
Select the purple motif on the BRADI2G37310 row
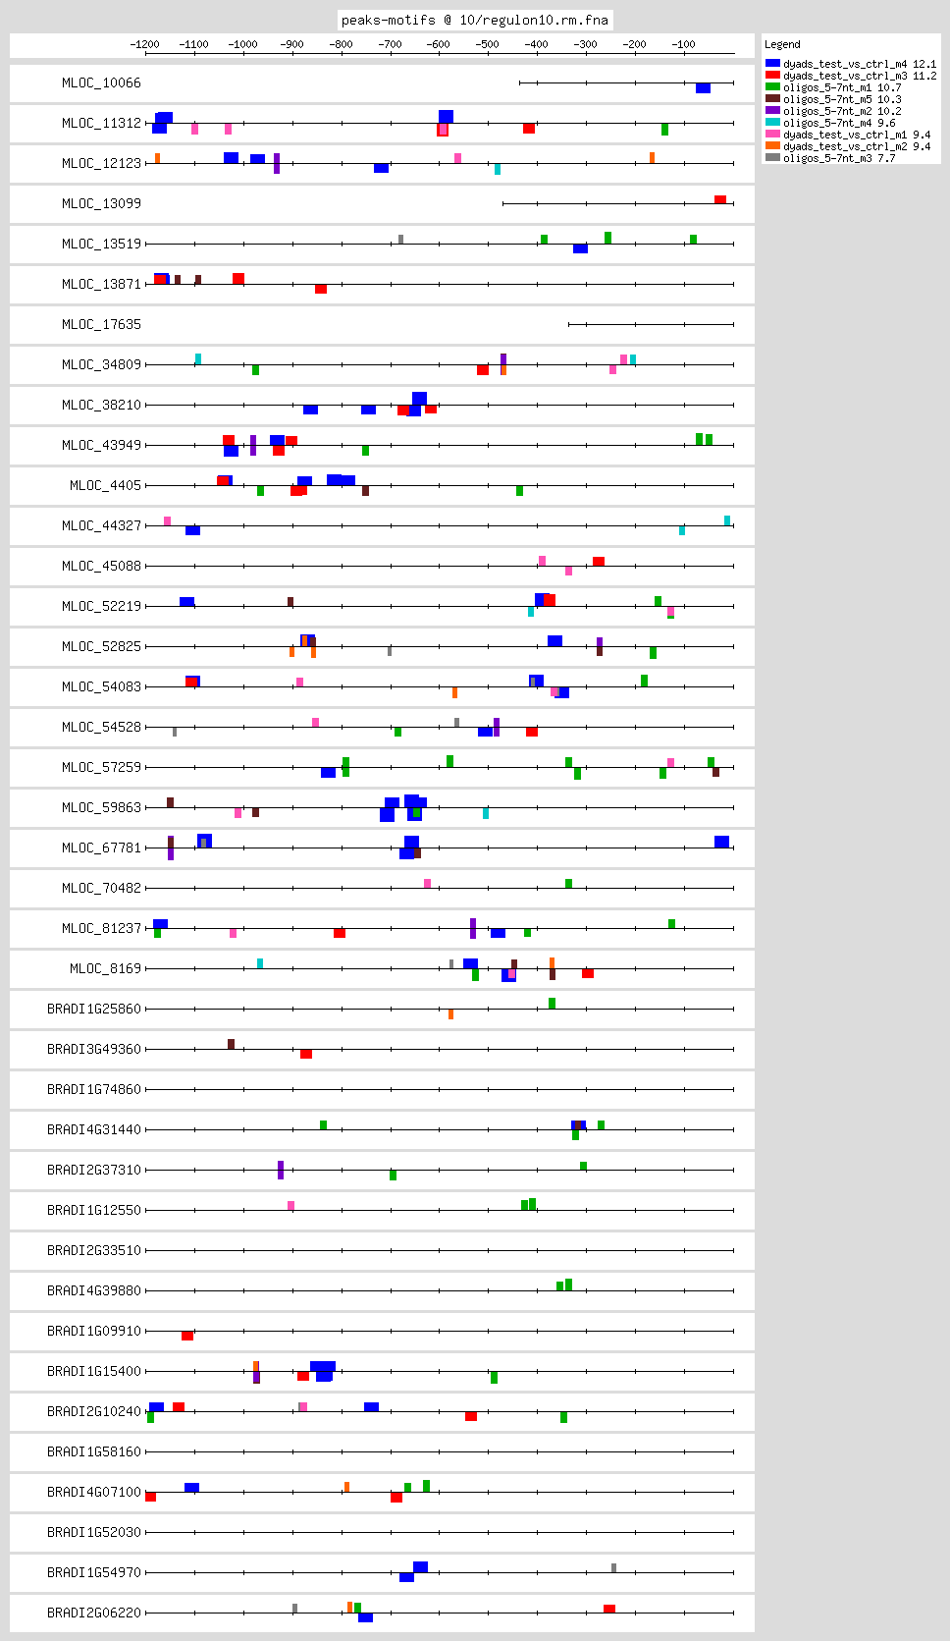[x=281, y=1170]
